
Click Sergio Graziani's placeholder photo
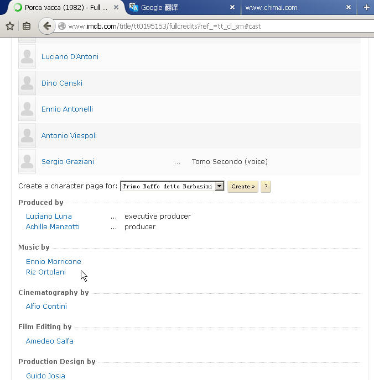(x=27, y=162)
